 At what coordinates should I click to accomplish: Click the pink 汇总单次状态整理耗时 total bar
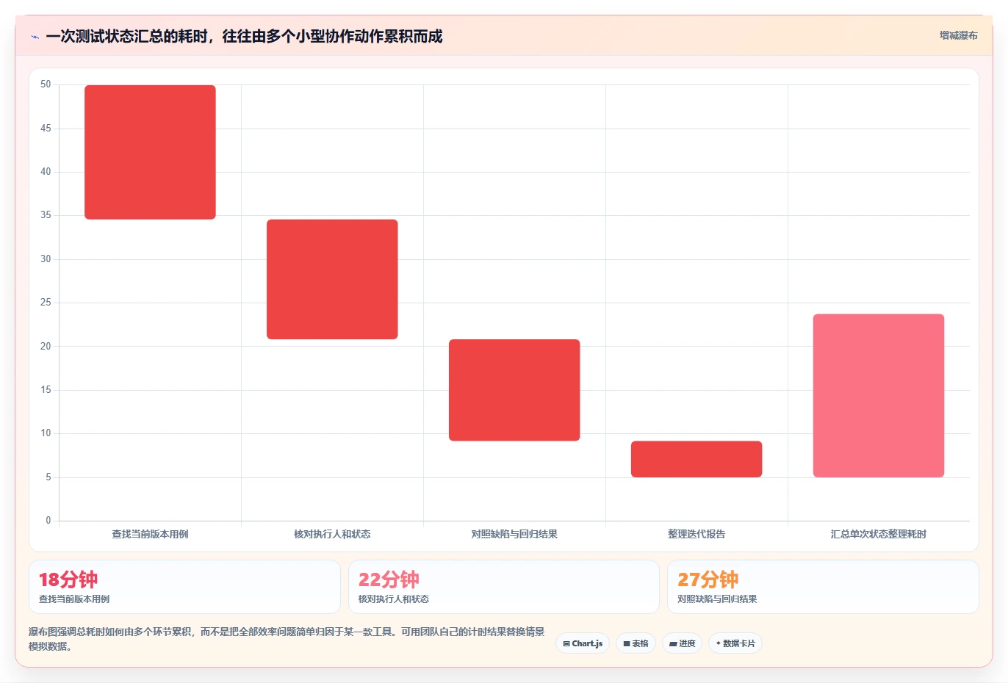(x=879, y=396)
